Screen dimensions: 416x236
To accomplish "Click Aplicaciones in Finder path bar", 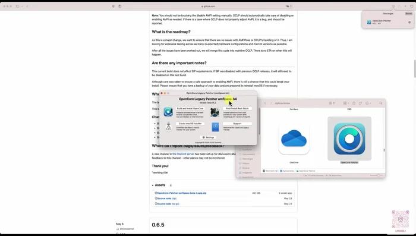I will (287, 171).
